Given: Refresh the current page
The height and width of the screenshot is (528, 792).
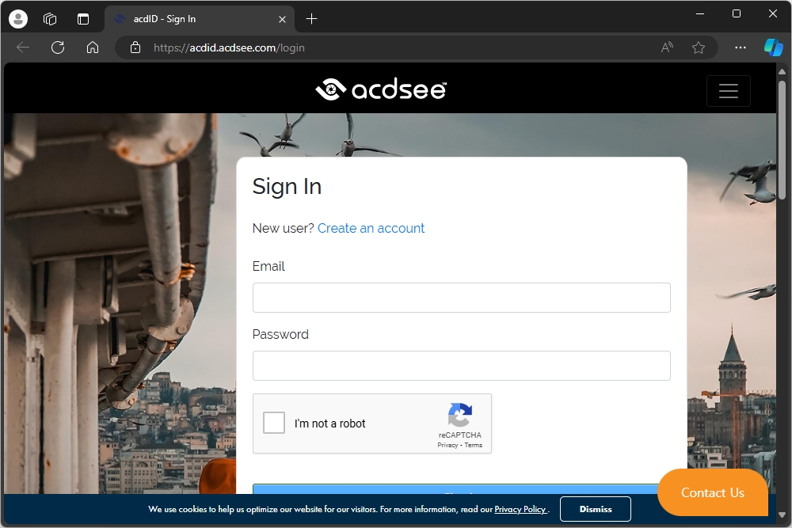Looking at the screenshot, I should point(58,48).
